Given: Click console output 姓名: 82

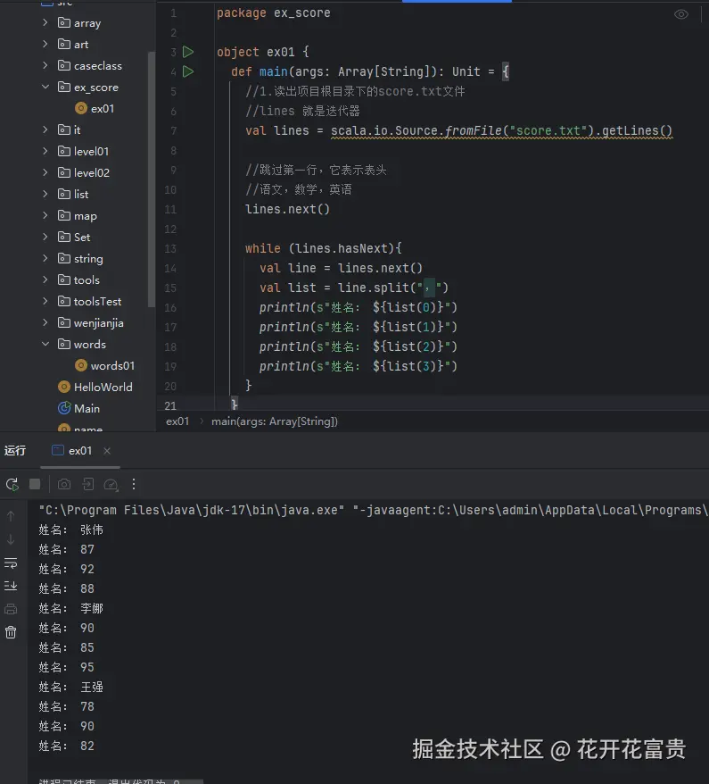Looking at the screenshot, I should [x=66, y=746].
